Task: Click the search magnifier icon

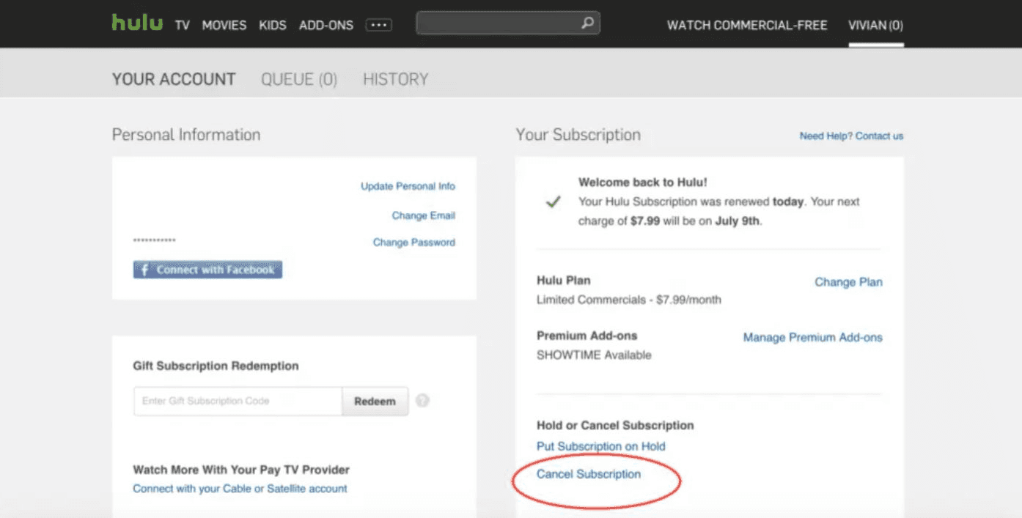Action: [587, 23]
